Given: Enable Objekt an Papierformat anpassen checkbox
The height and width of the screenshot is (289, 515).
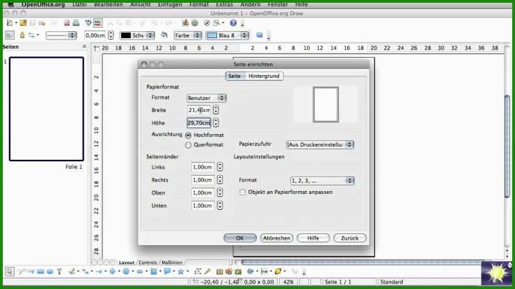Looking at the screenshot, I should pyautogui.click(x=242, y=192).
